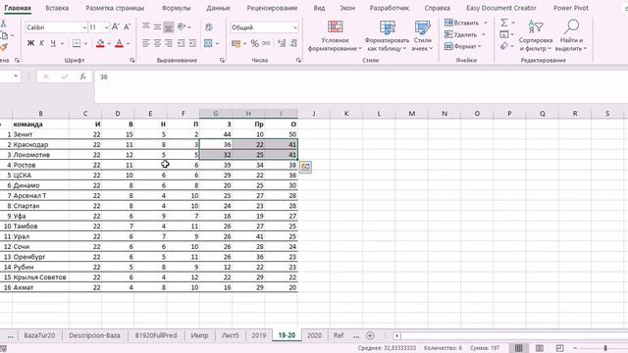This screenshot has width=628, height=353.
Task: Click the fill color bucket icon
Action: (x=100, y=43)
